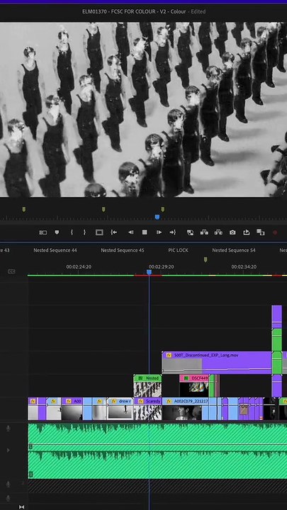
Task: Click timecode 00:02:24:20 on the ruler
Action: [79, 267]
